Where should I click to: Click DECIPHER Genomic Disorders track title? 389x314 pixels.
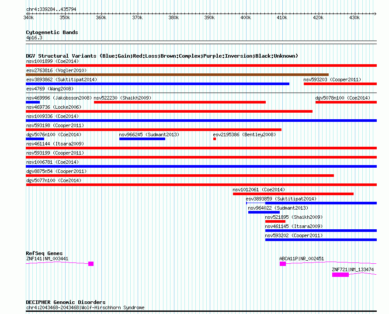[x=66, y=302]
